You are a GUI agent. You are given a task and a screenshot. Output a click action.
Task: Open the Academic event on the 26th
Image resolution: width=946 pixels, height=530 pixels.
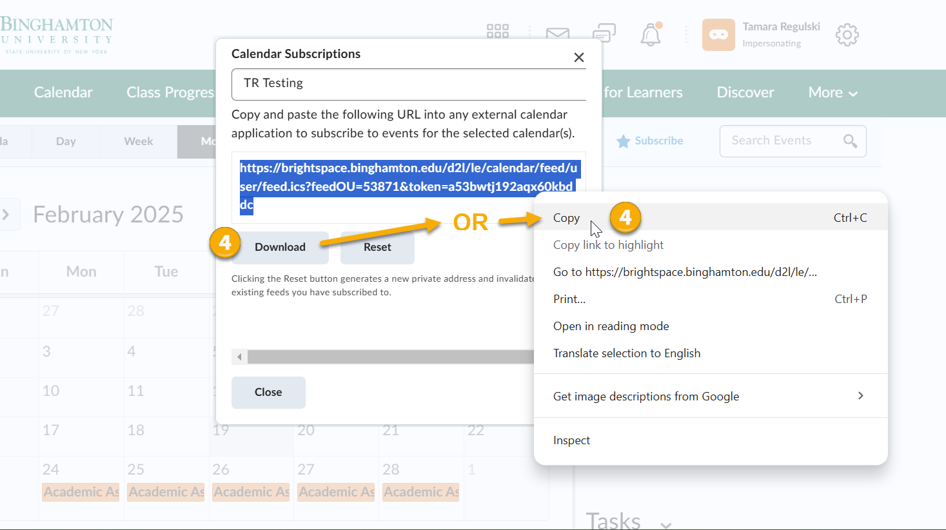tap(251, 492)
